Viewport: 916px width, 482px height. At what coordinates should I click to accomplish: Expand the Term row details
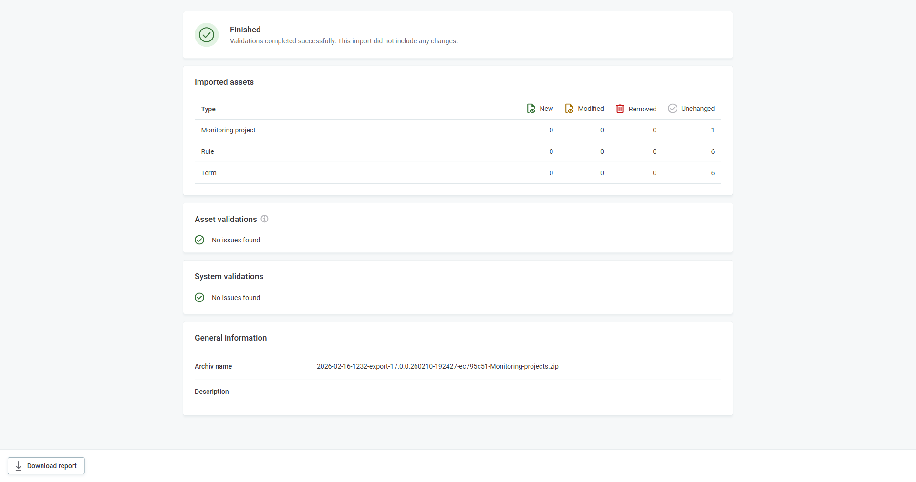(x=208, y=172)
